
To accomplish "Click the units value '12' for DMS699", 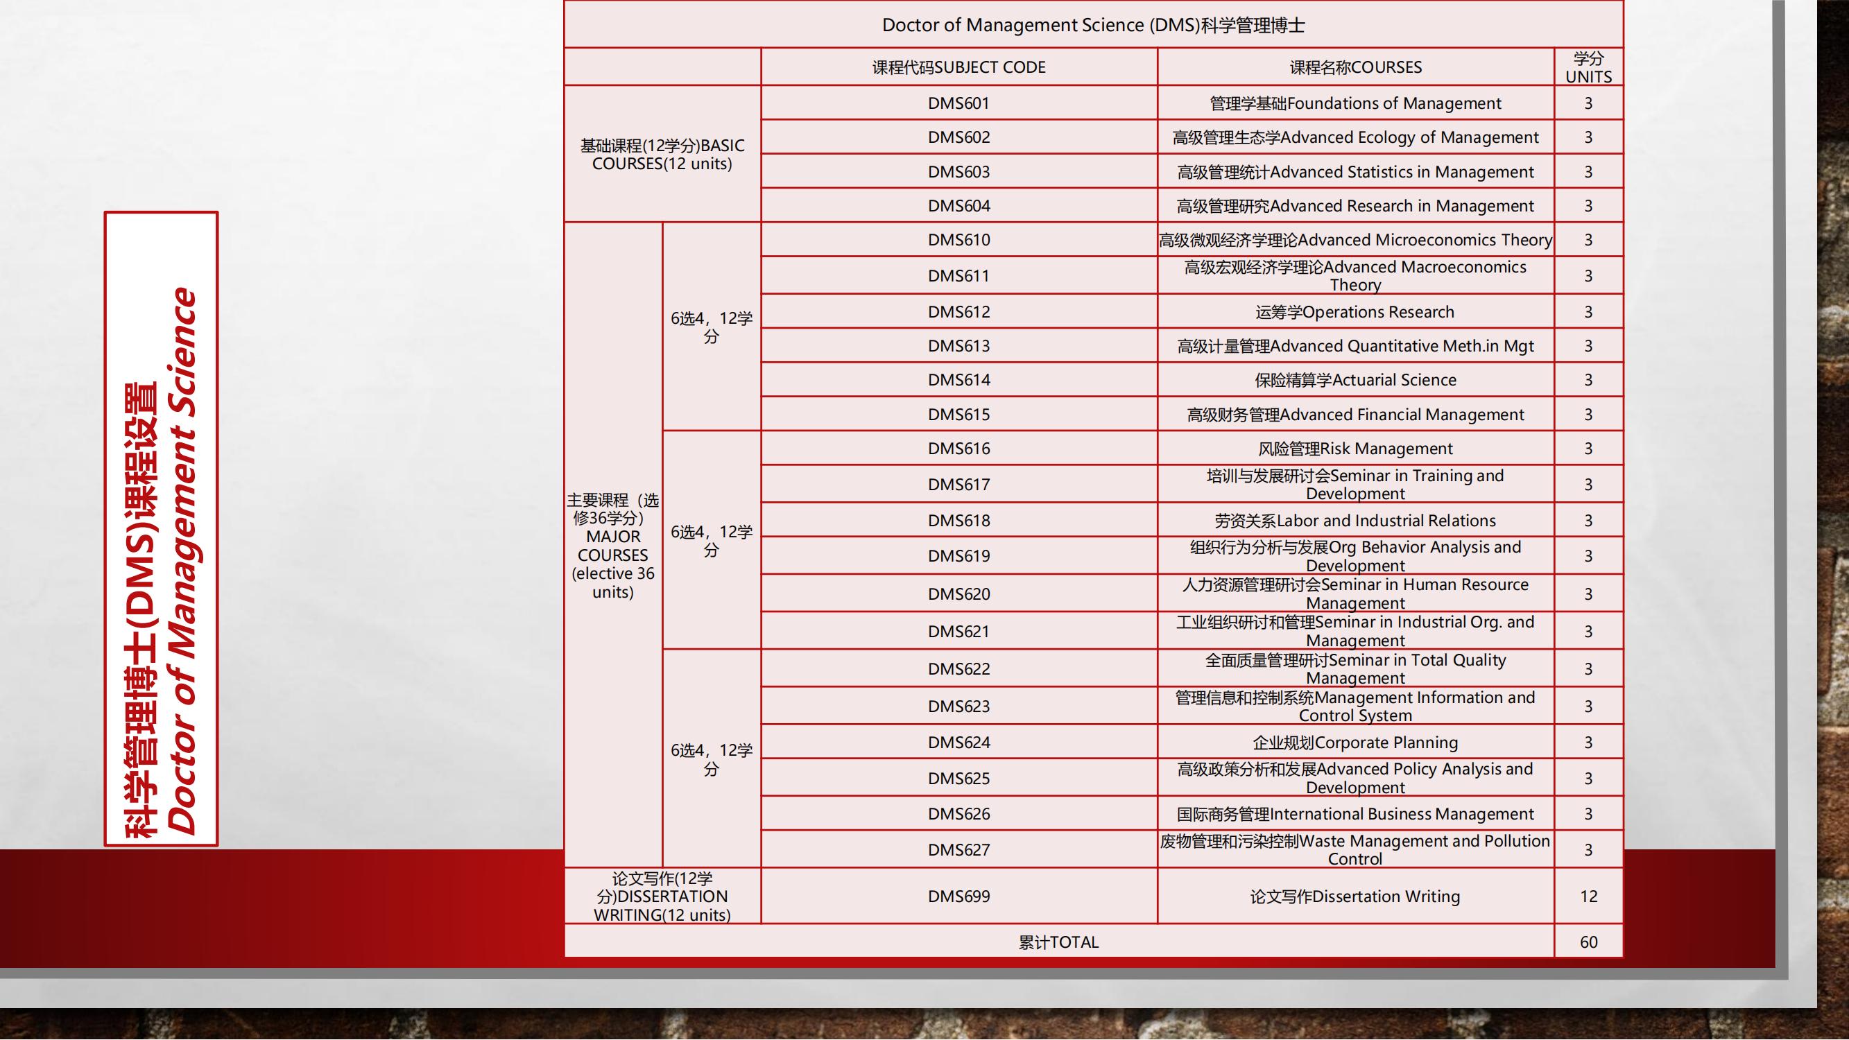I will (x=1588, y=896).
